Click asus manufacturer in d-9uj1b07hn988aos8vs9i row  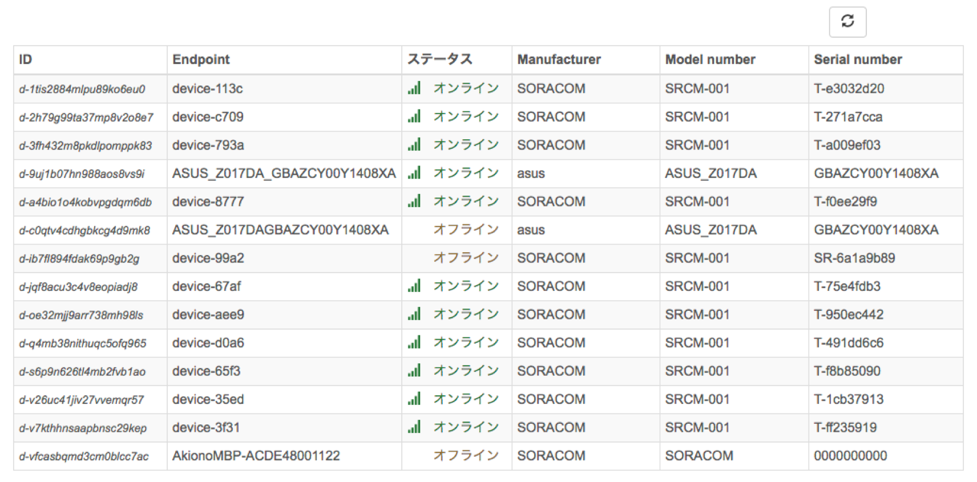531,174
